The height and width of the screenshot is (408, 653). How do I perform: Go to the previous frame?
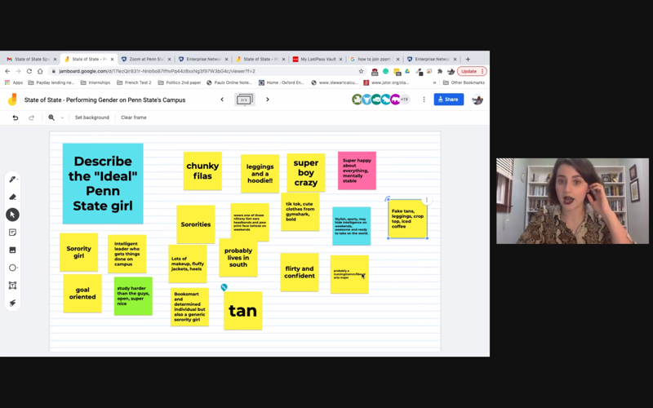222,100
